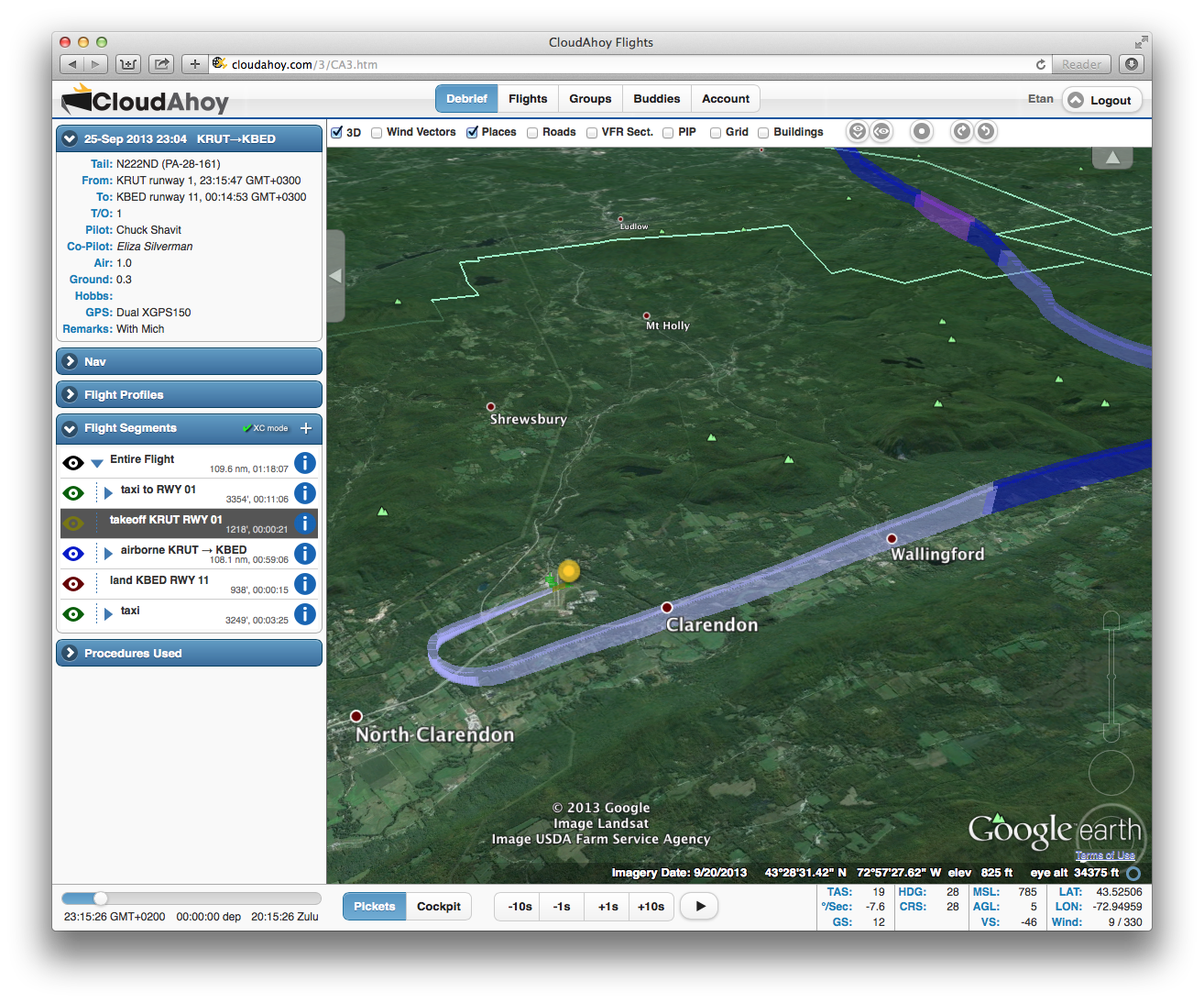
Task: Enable the Wind Vectors checkbox
Action: point(377,133)
